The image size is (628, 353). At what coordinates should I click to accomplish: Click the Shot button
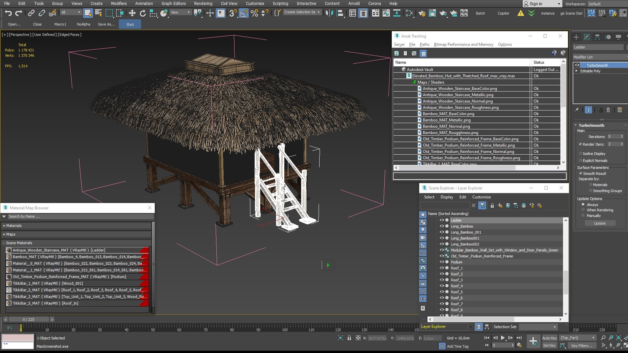click(130, 24)
